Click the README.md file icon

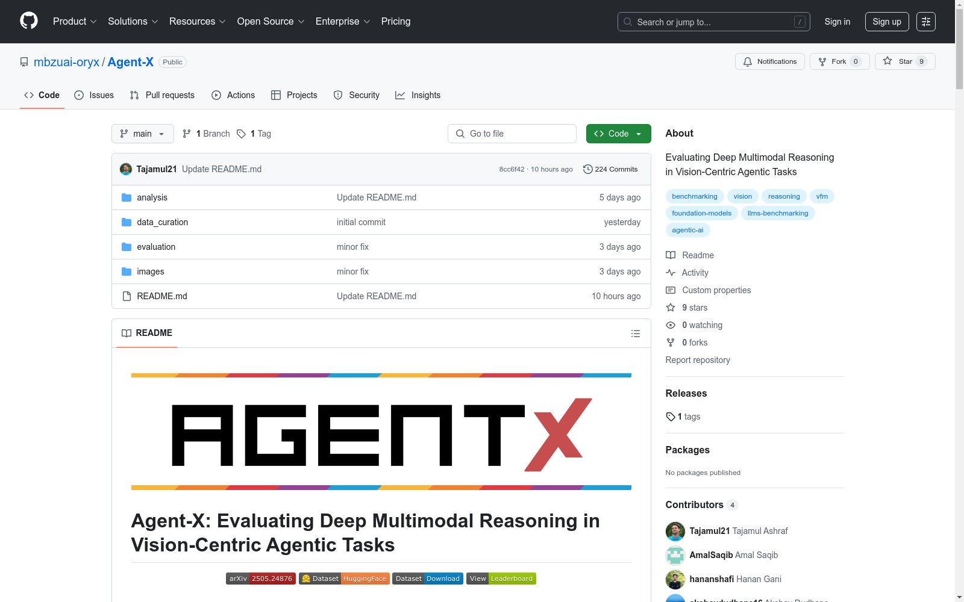tap(127, 296)
